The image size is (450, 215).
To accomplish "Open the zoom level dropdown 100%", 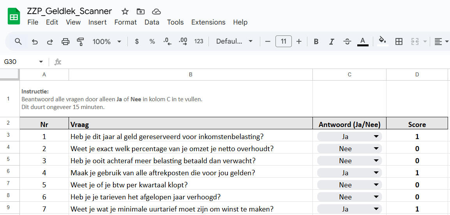I will click(107, 42).
